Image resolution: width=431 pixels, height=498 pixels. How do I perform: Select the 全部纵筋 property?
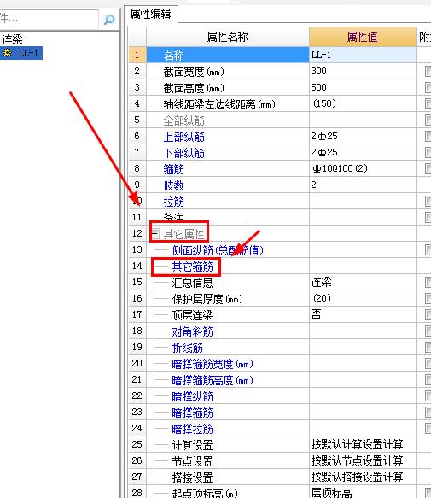183,120
